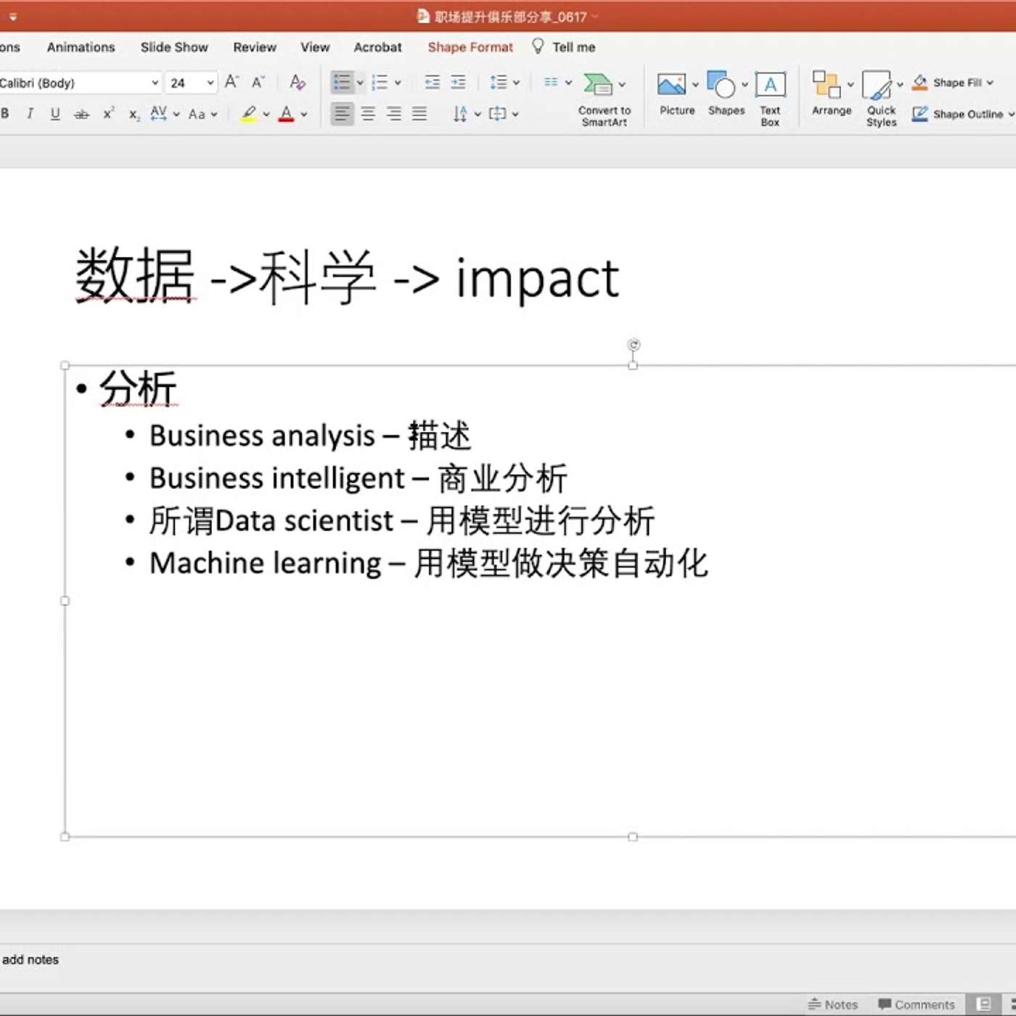Pick a font color from the swatch
1016x1016 pixels.
coord(287,114)
